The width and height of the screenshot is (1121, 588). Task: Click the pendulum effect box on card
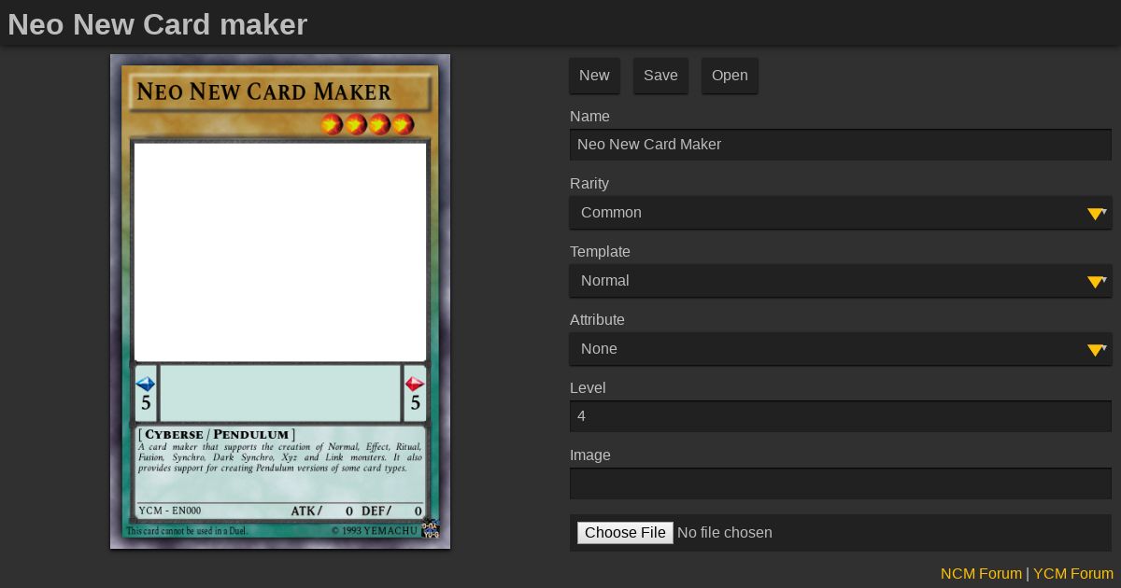point(280,393)
